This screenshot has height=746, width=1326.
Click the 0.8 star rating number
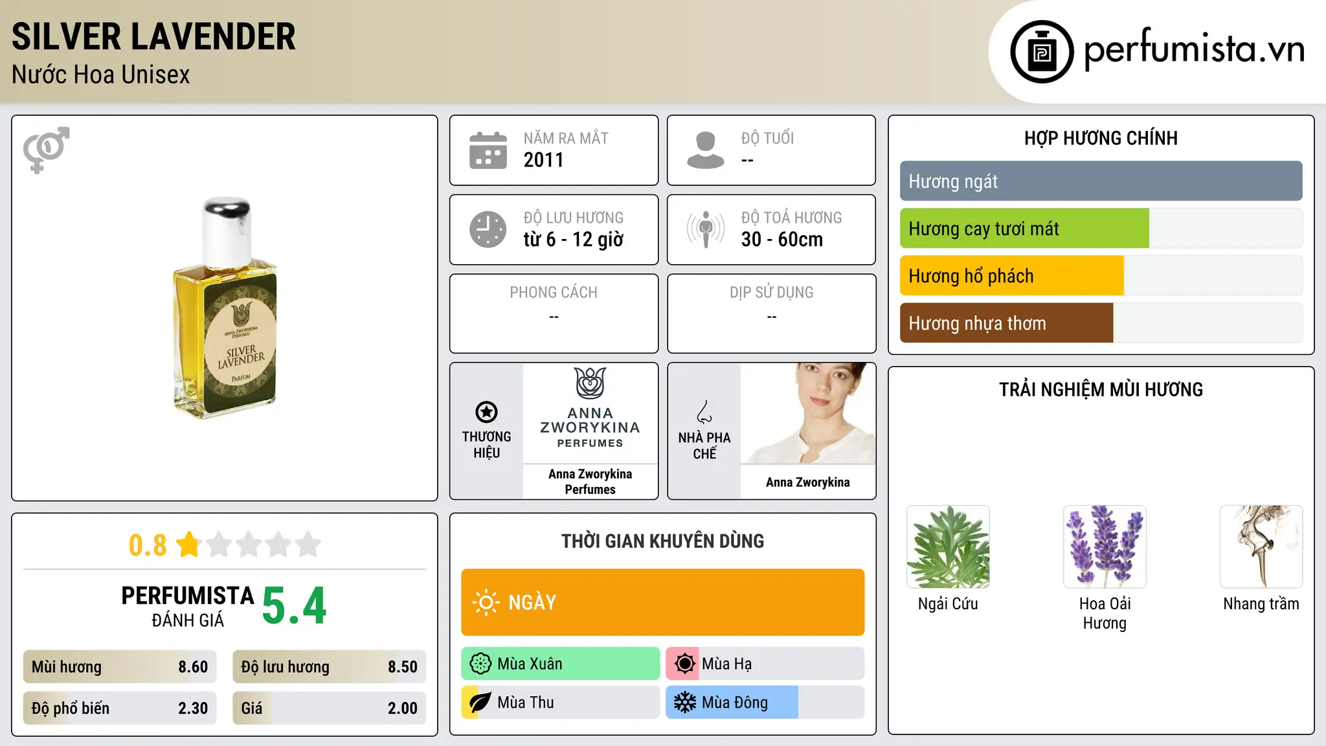coord(148,545)
